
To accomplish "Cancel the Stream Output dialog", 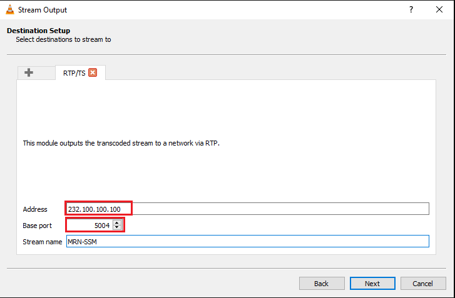I will click(x=423, y=284).
